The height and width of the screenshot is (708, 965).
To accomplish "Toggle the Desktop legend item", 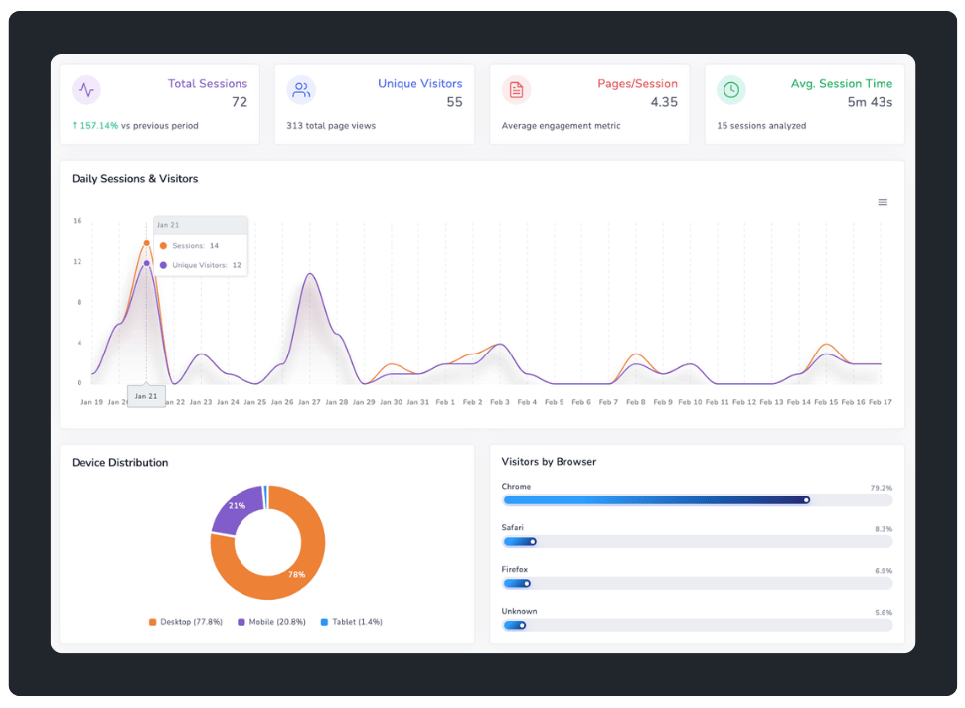I will pos(184,621).
